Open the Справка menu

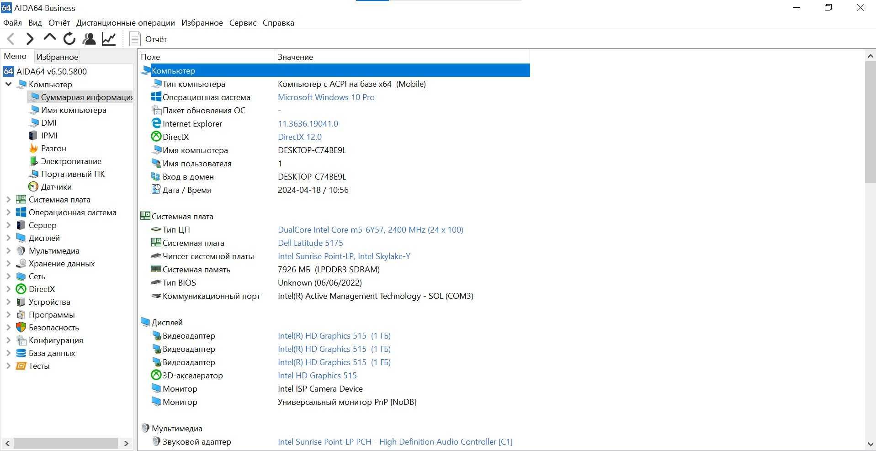click(278, 23)
